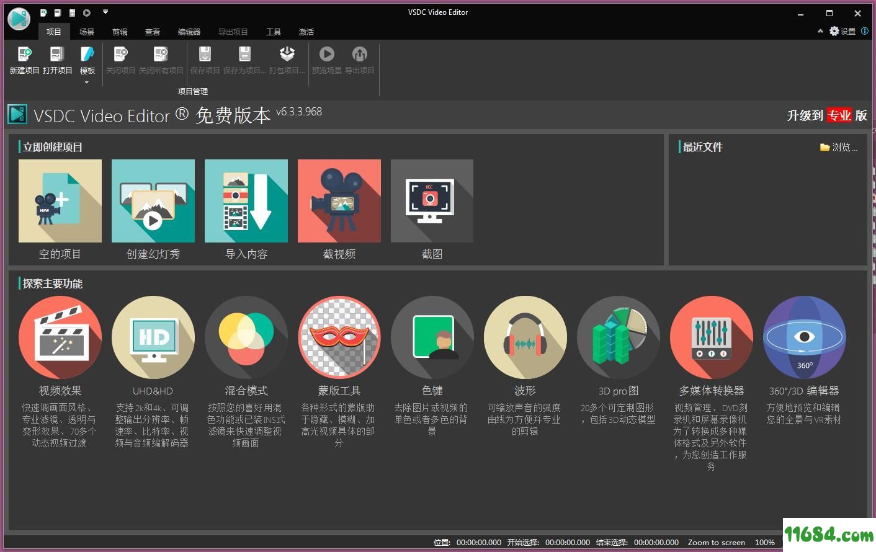Create a 空的项目 (Blank Project) tile
The width and height of the screenshot is (876, 552).
60,201
